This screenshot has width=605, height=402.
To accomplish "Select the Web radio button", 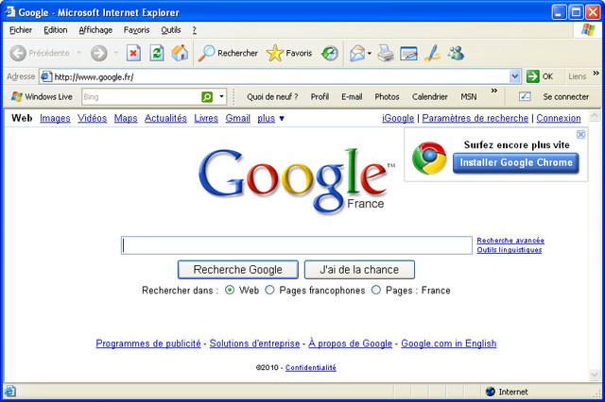I will pos(230,290).
